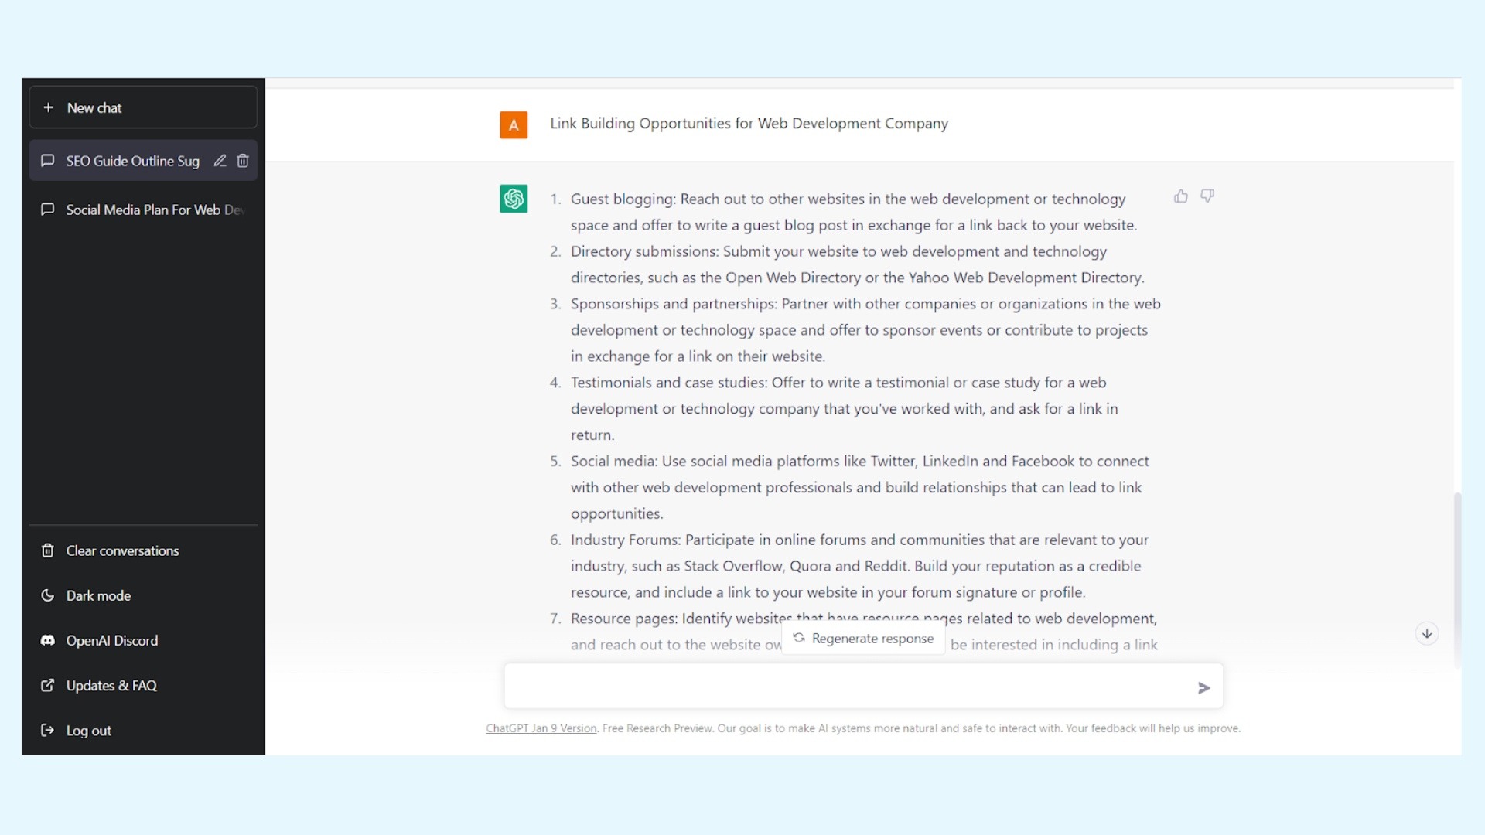Toggle Dark mode icon
The width and height of the screenshot is (1485, 835).
[48, 595]
